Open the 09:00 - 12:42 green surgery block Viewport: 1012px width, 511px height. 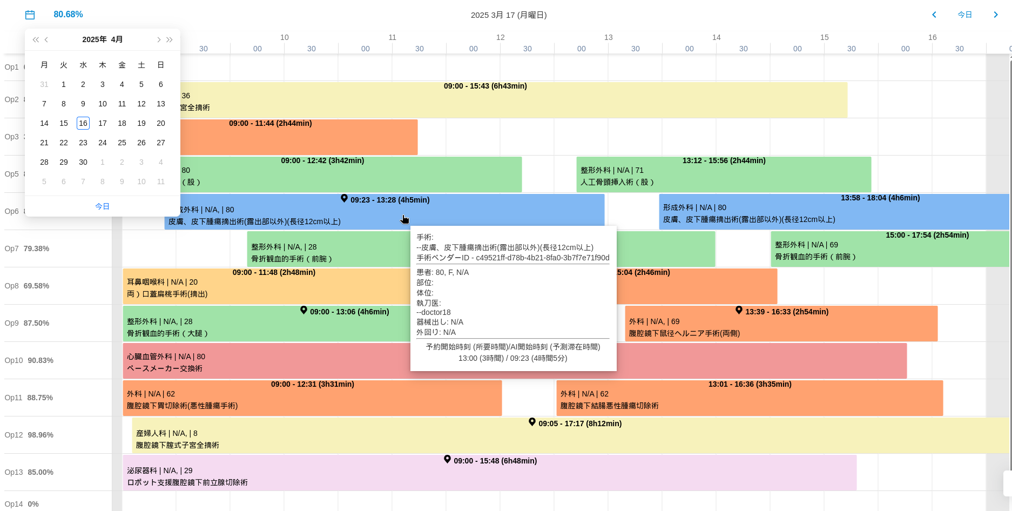point(351,174)
